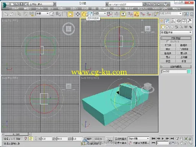Click the Plane (平面) primitive button
Image resolution: width=196 pixels, height=147 pixels.
(x=184, y=61)
